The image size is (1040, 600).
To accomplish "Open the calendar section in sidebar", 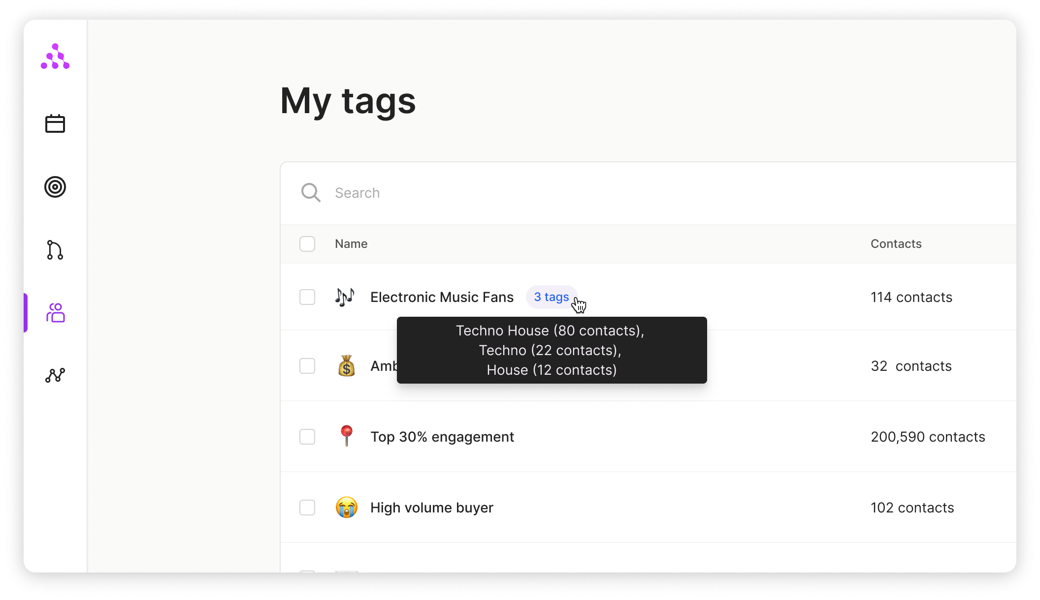I will point(55,124).
